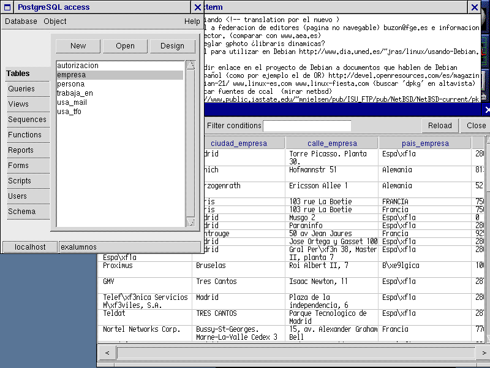
Task: Select the autorizacion table
Action: click(120, 66)
